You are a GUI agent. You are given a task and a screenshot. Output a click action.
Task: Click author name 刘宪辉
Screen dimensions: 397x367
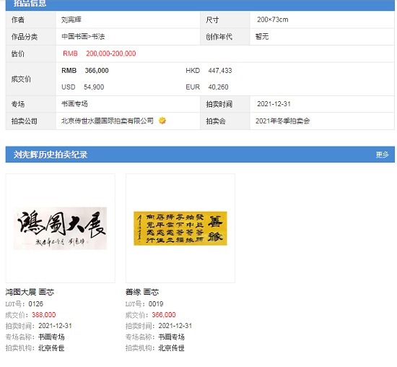[x=71, y=20]
